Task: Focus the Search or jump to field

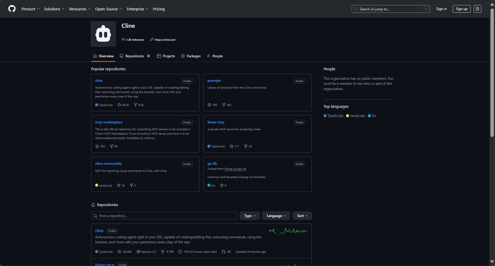Action: (391, 9)
